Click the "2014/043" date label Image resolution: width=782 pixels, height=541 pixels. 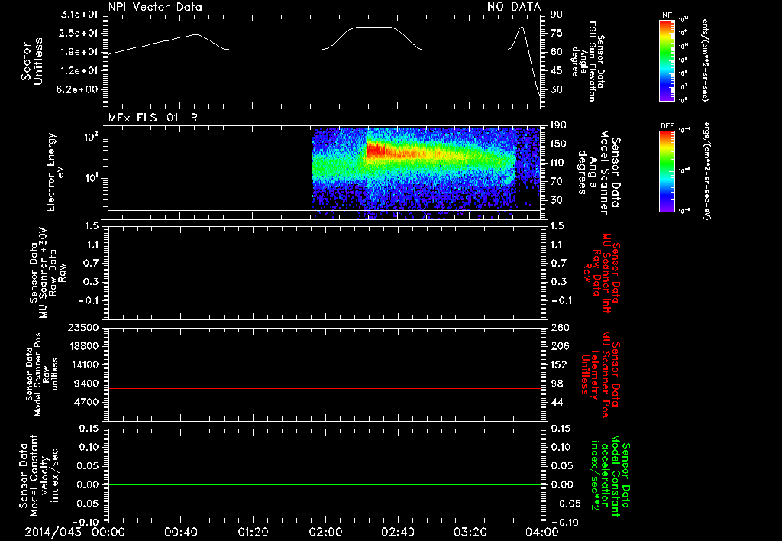coord(53,532)
